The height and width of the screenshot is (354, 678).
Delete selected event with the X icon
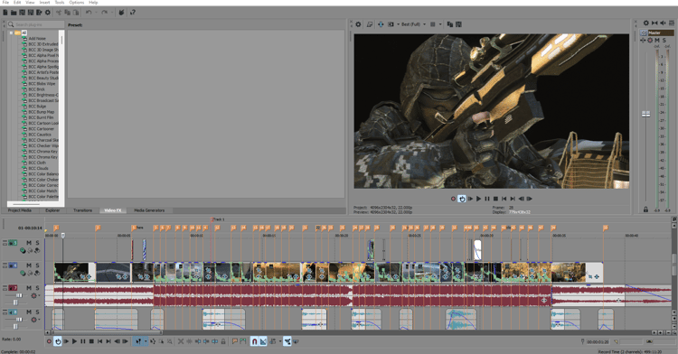pos(181,341)
